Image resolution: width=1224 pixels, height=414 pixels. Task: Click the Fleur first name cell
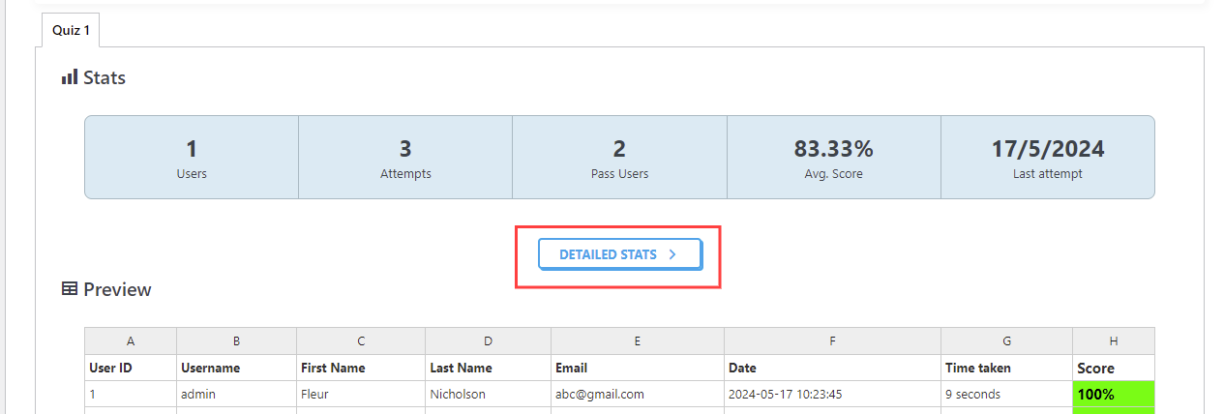(x=361, y=395)
